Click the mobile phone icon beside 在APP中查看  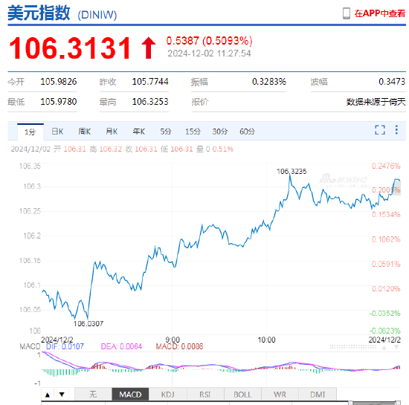347,13
